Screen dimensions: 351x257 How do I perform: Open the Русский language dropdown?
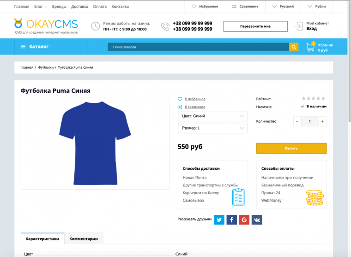click(x=283, y=6)
